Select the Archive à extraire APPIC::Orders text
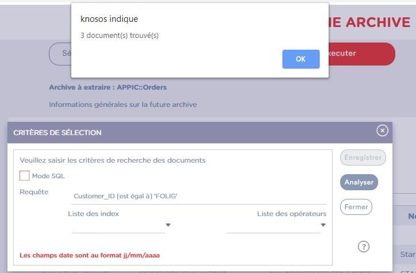Screen dimensions: 416x273 (108, 87)
